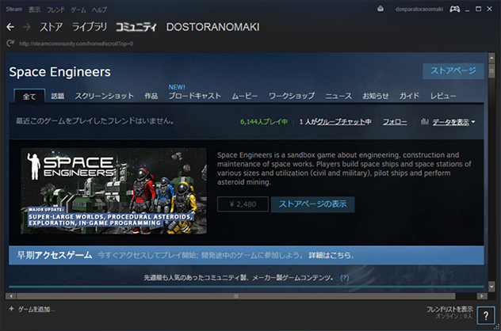Switch to the 話題 tab
The width and height of the screenshot is (501, 331).
[x=58, y=96]
